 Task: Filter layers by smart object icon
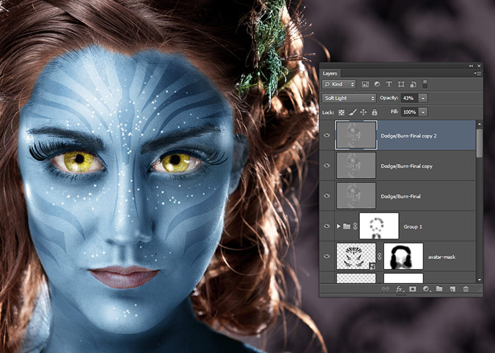tap(413, 84)
